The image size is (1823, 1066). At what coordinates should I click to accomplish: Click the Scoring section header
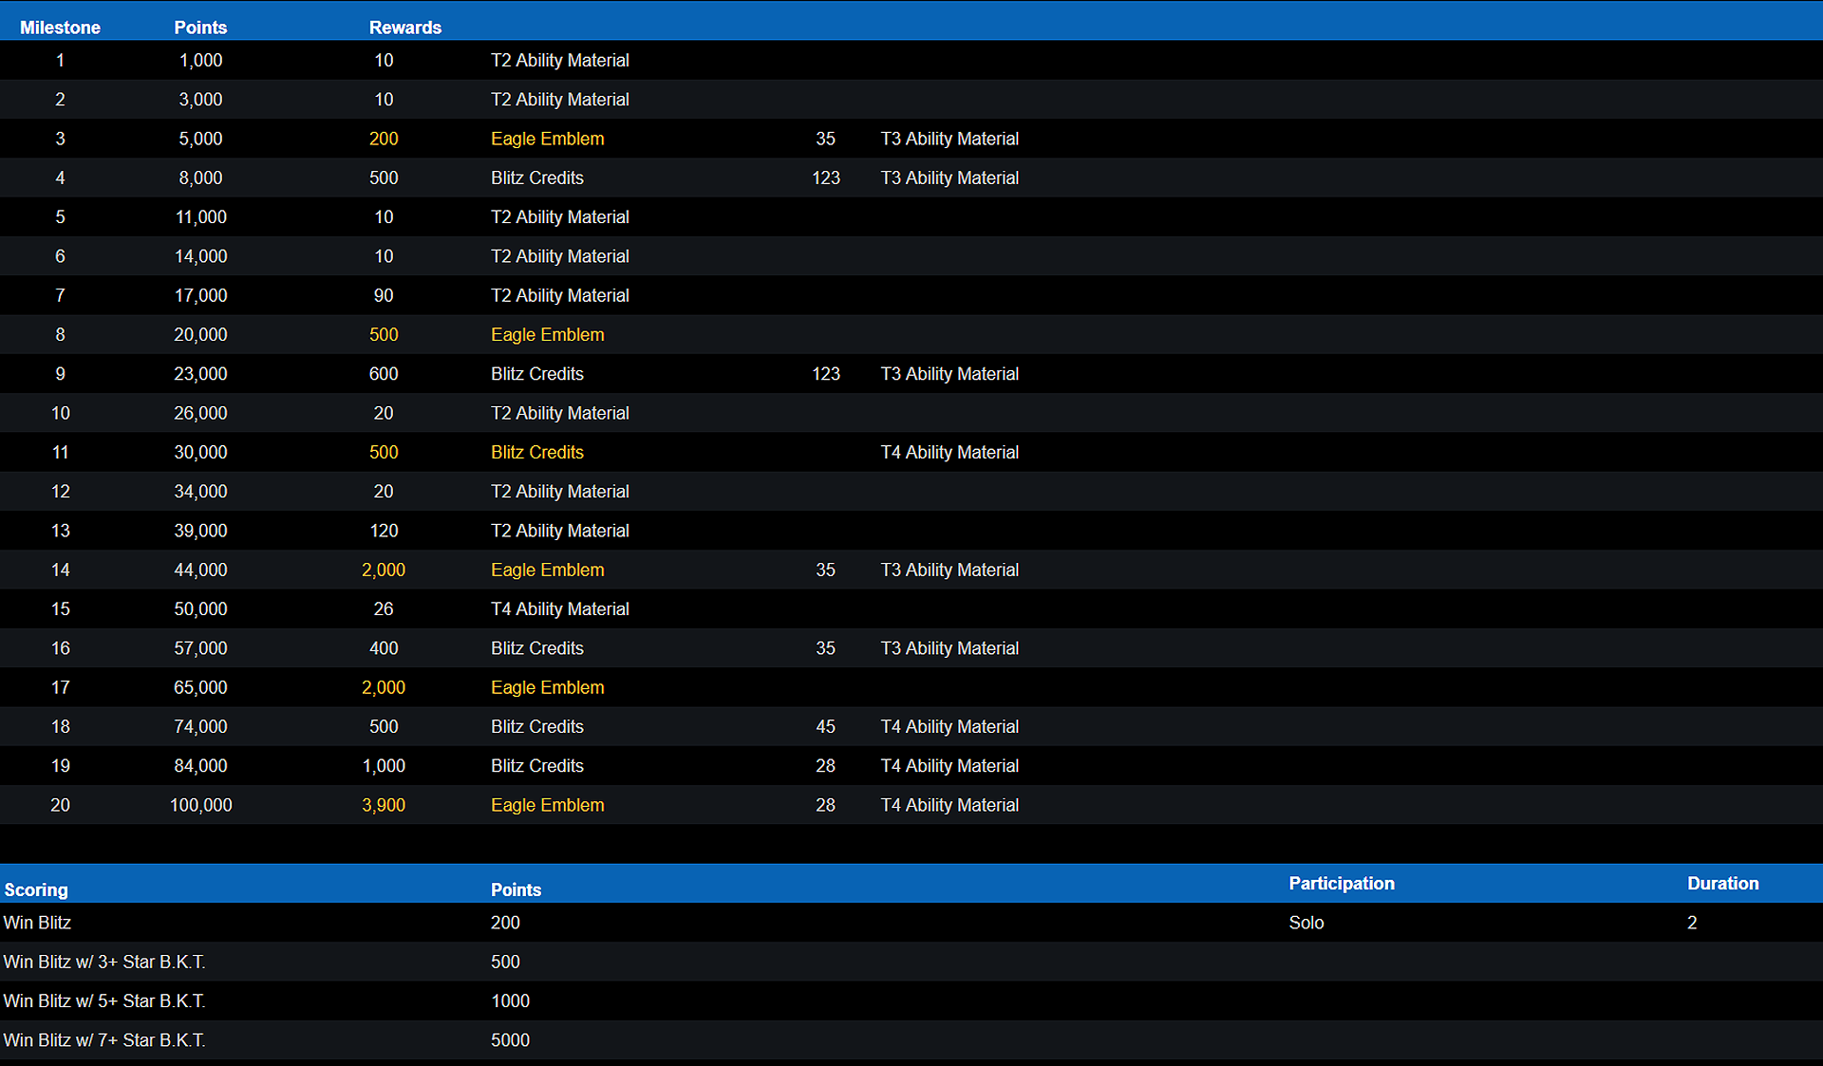(x=36, y=889)
